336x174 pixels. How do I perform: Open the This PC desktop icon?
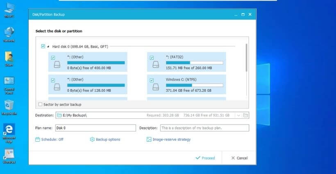(x=9, y=8)
